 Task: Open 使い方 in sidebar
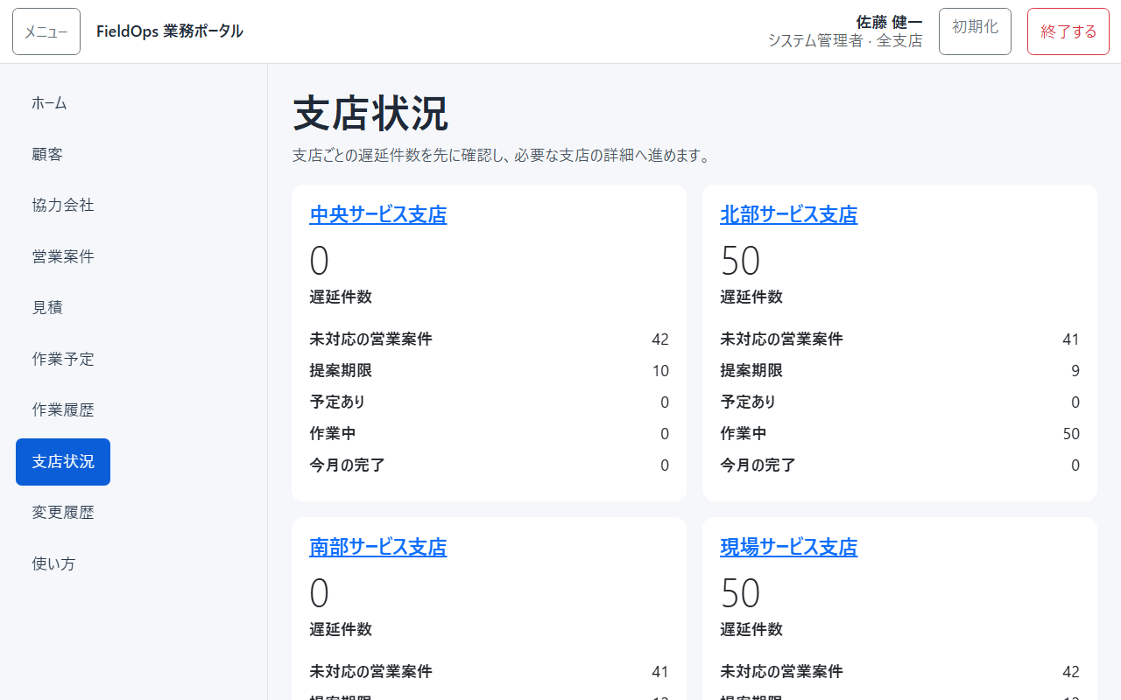[x=53, y=564]
